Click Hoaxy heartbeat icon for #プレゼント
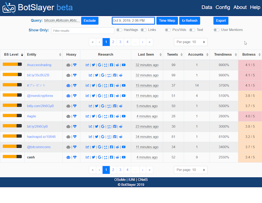262x203 pixels. click(x=75, y=85)
